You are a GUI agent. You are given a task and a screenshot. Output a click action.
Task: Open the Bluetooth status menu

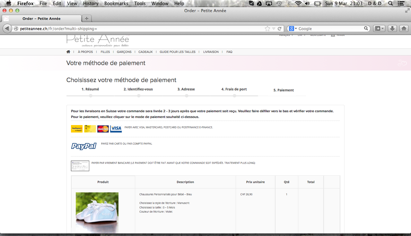point(288,4)
